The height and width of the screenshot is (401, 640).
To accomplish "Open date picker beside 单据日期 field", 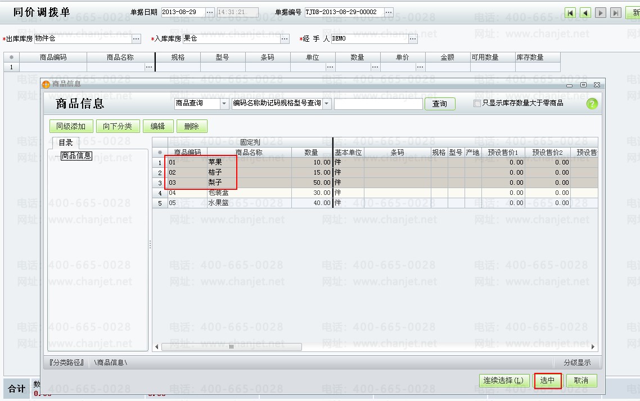I will (x=210, y=12).
